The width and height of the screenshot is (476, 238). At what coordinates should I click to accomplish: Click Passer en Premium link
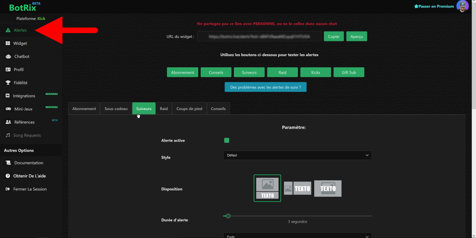[436, 6]
